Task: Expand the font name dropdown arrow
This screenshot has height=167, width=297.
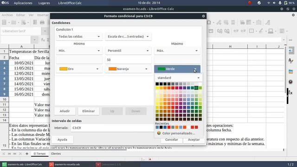Action: [x=45, y=31]
